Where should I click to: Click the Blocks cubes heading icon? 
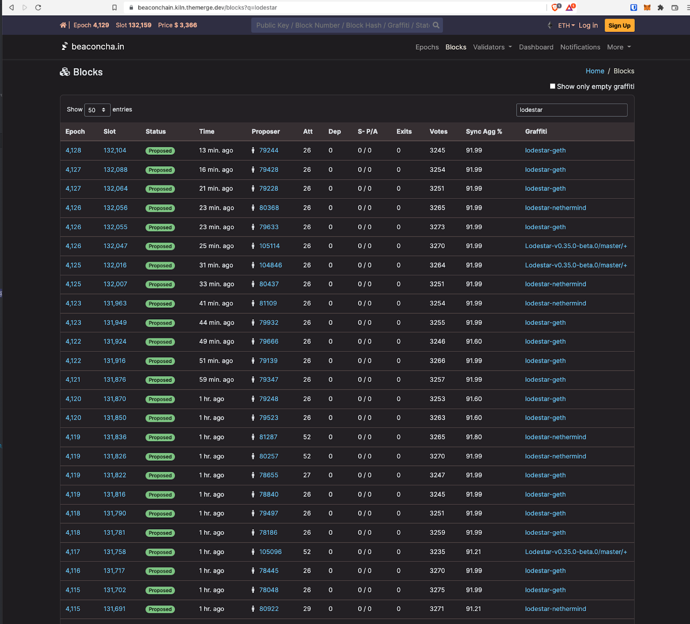click(x=65, y=72)
